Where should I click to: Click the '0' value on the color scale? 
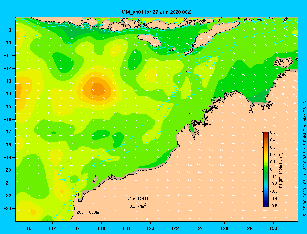pos(271,169)
